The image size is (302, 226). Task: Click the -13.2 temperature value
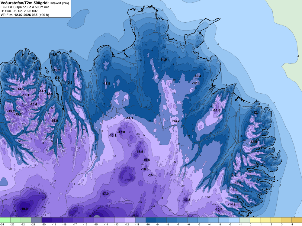tap(176, 121)
